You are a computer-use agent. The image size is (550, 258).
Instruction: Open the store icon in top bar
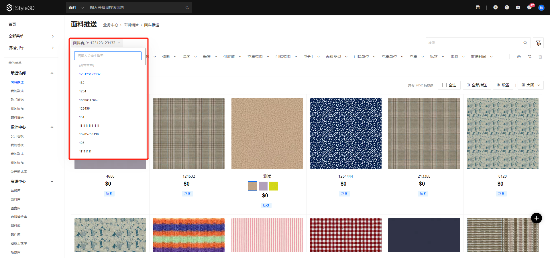point(478,7)
